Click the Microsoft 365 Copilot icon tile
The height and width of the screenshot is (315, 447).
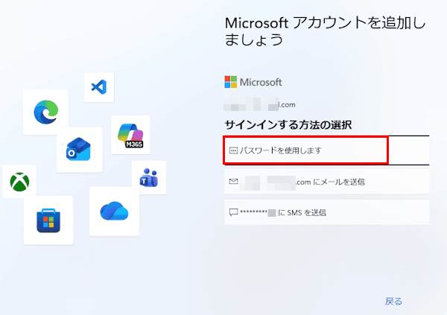(130, 135)
